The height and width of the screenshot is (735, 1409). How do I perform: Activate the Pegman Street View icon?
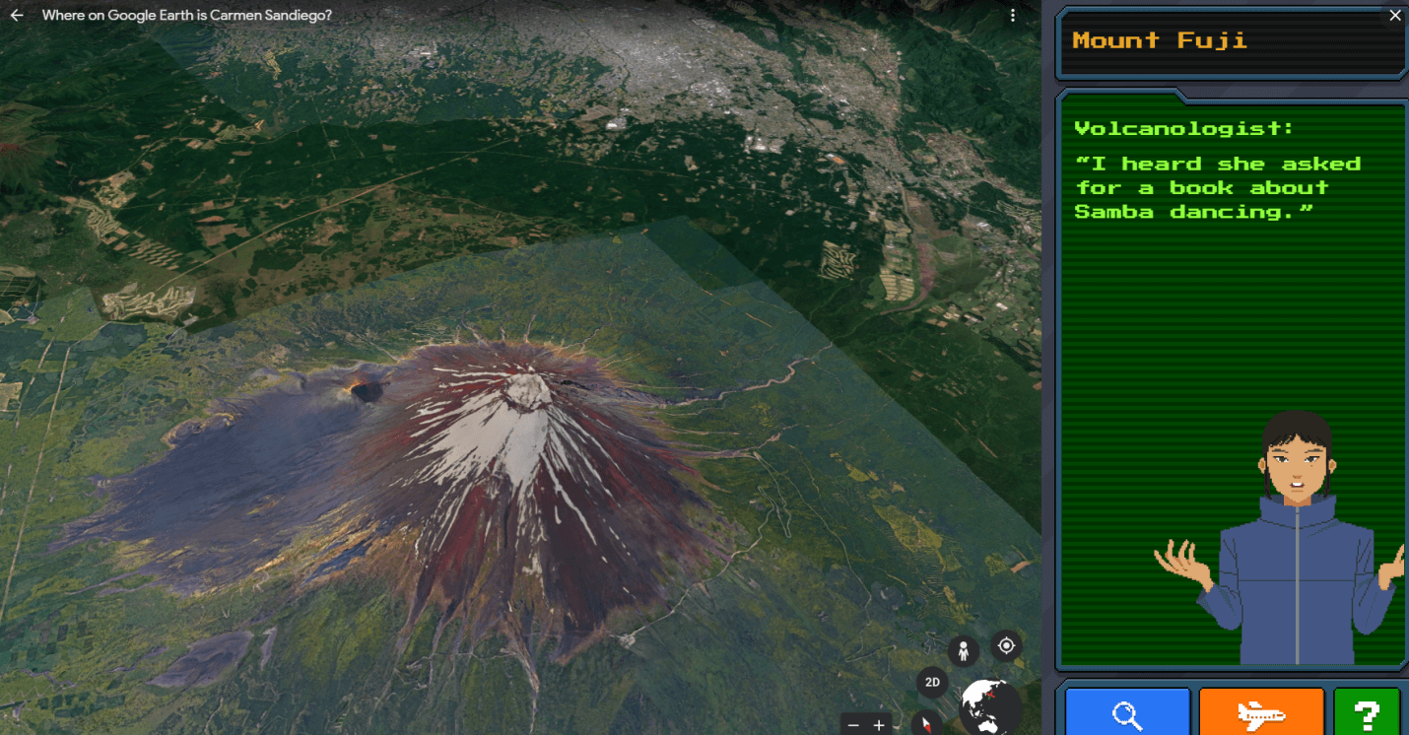963,651
